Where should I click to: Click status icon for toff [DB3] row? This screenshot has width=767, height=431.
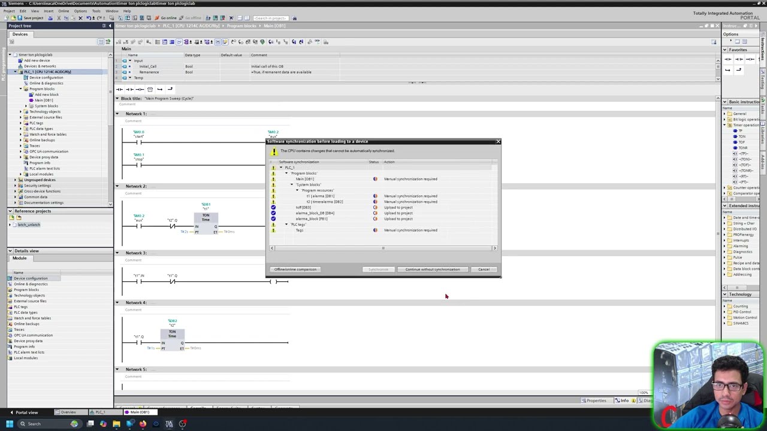click(375, 208)
